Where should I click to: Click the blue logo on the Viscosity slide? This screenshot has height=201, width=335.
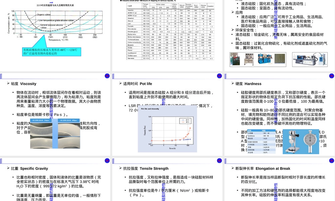click(x=107, y=76)
